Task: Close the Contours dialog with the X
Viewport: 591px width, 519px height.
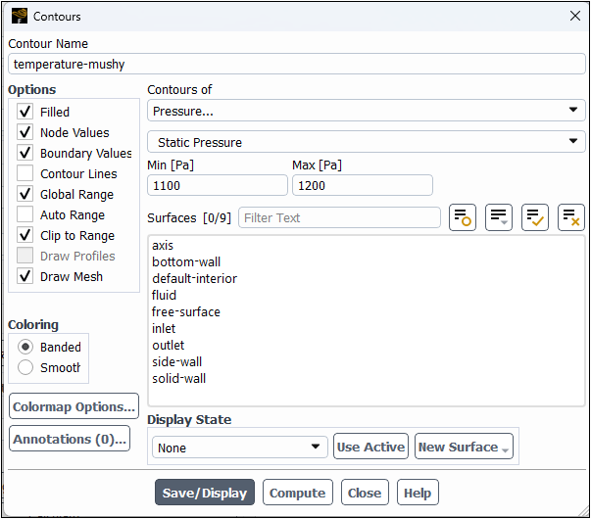Action: click(574, 16)
